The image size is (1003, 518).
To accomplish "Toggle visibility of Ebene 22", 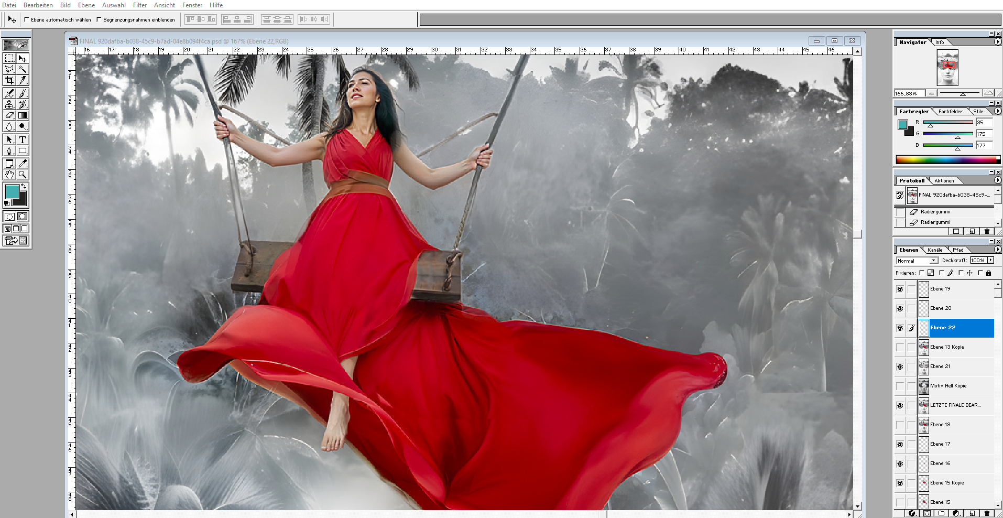I will pos(900,328).
